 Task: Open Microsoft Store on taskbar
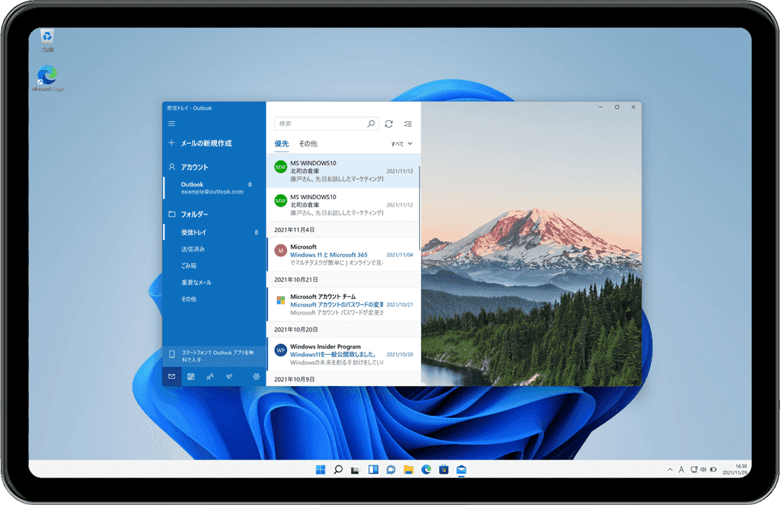(x=444, y=470)
